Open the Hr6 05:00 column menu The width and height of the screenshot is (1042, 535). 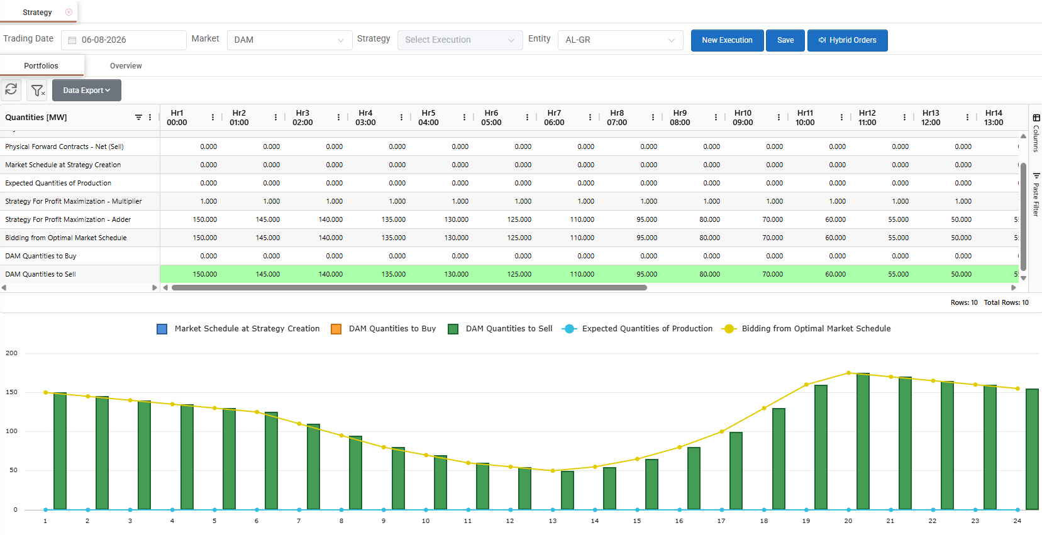(527, 118)
